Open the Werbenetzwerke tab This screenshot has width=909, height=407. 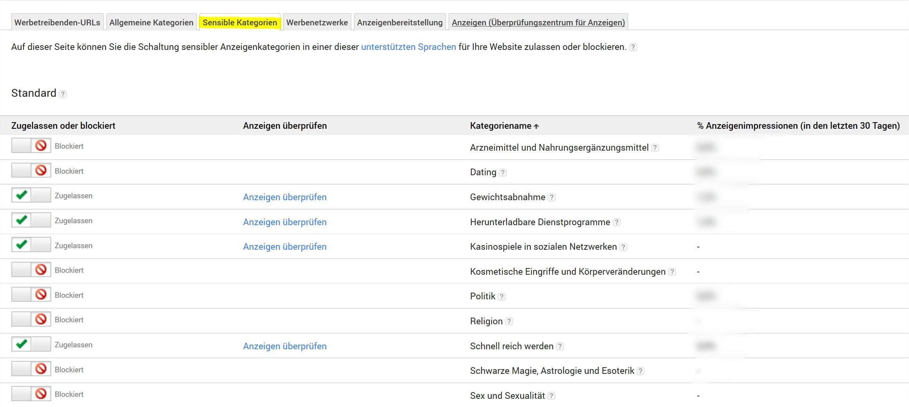point(317,22)
